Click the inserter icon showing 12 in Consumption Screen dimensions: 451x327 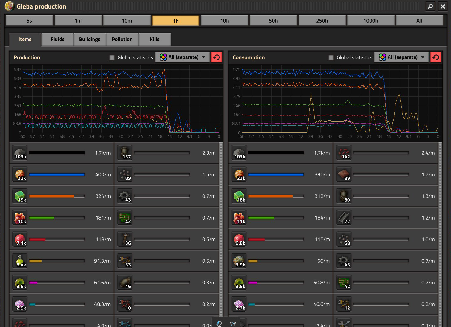pos(344,304)
